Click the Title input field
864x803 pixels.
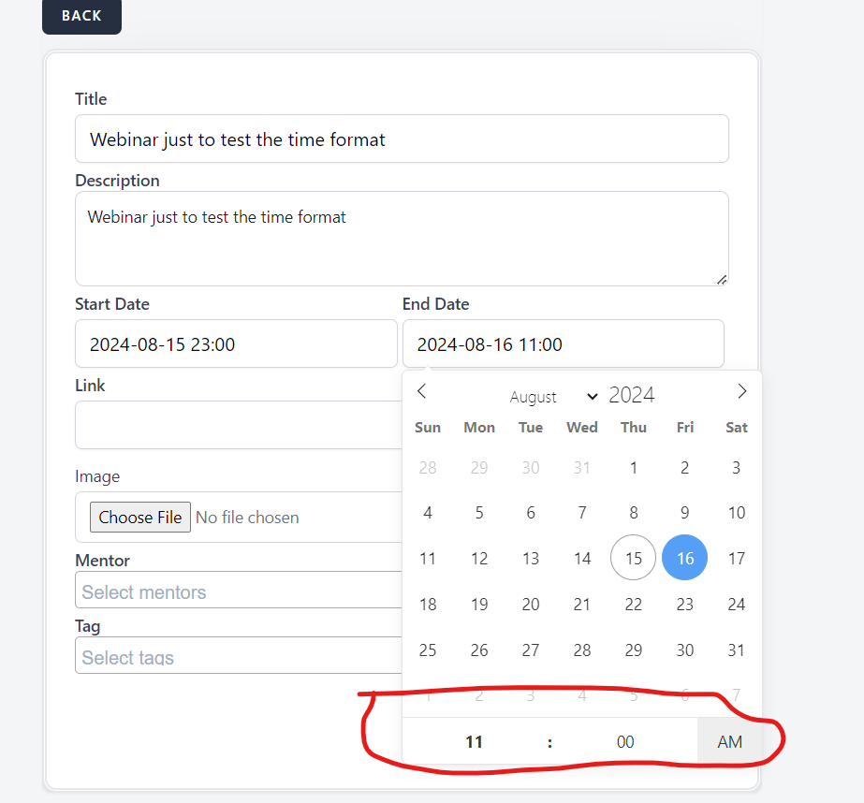pos(402,139)
